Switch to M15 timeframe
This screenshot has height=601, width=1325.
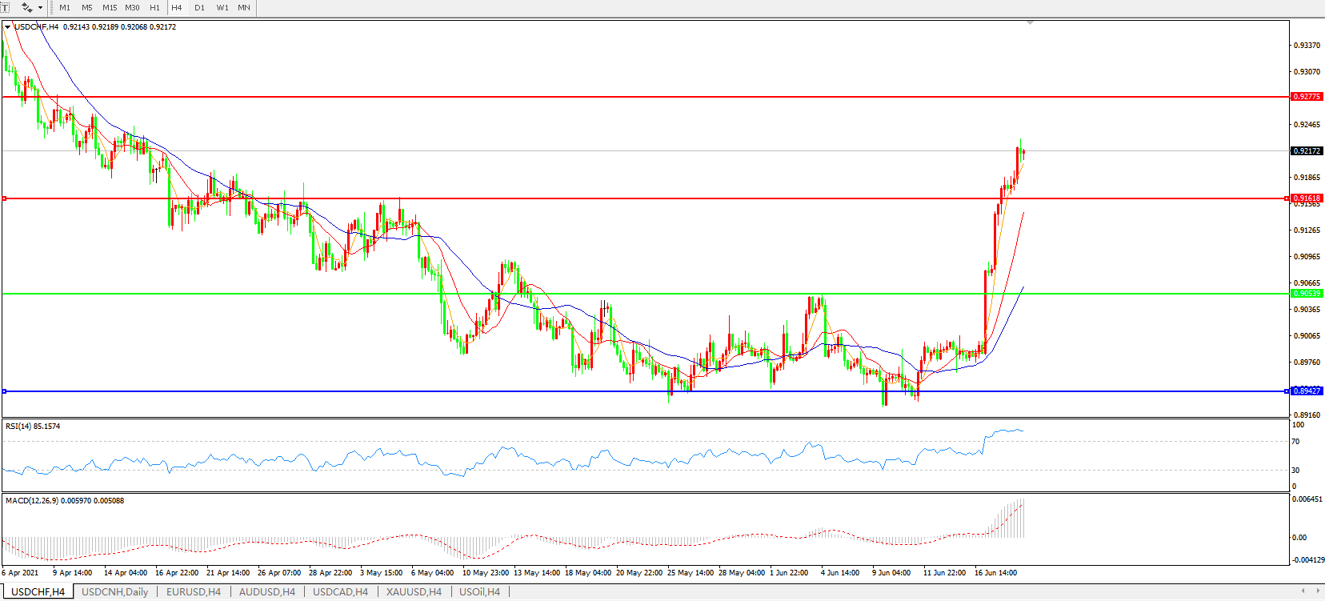pos(110,8)
